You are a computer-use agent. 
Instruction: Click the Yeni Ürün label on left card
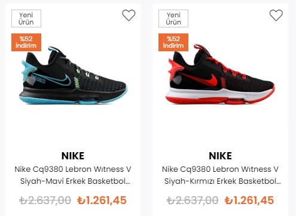26,18
